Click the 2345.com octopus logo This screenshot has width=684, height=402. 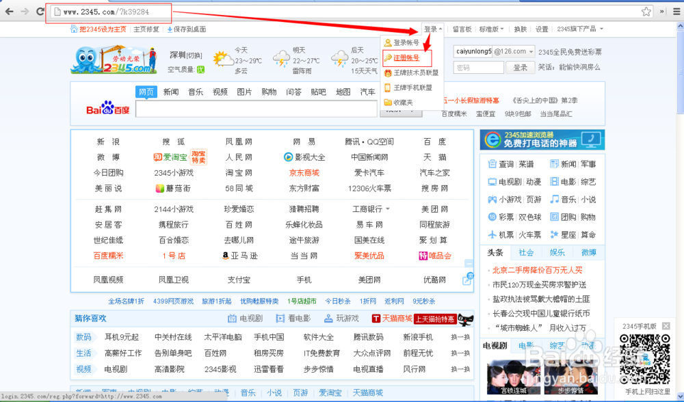(x=114, y=59)
